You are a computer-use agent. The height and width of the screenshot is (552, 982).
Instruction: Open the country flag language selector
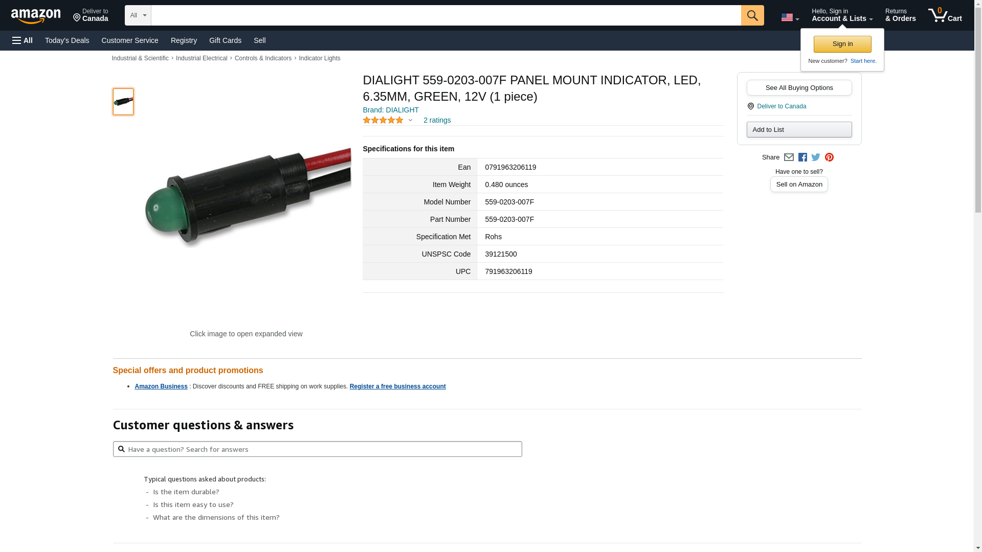[790, 18]
